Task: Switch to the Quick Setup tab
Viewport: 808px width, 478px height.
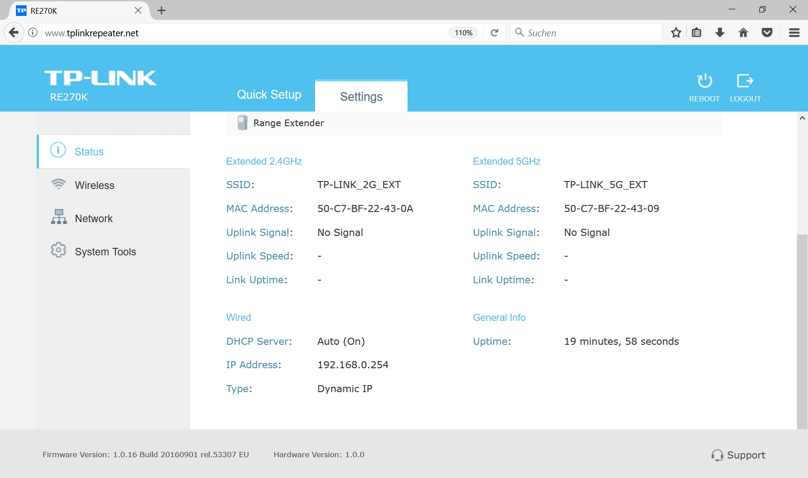Action: pos(269,95)
